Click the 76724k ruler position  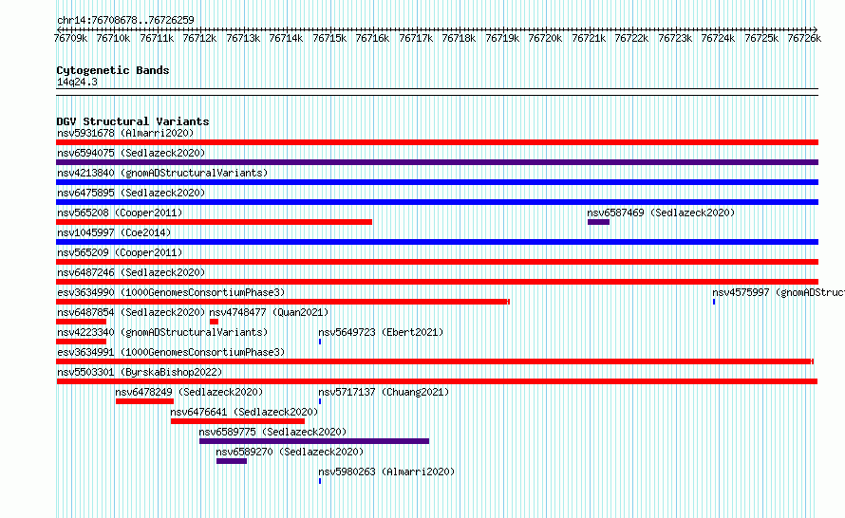(719, 38)
